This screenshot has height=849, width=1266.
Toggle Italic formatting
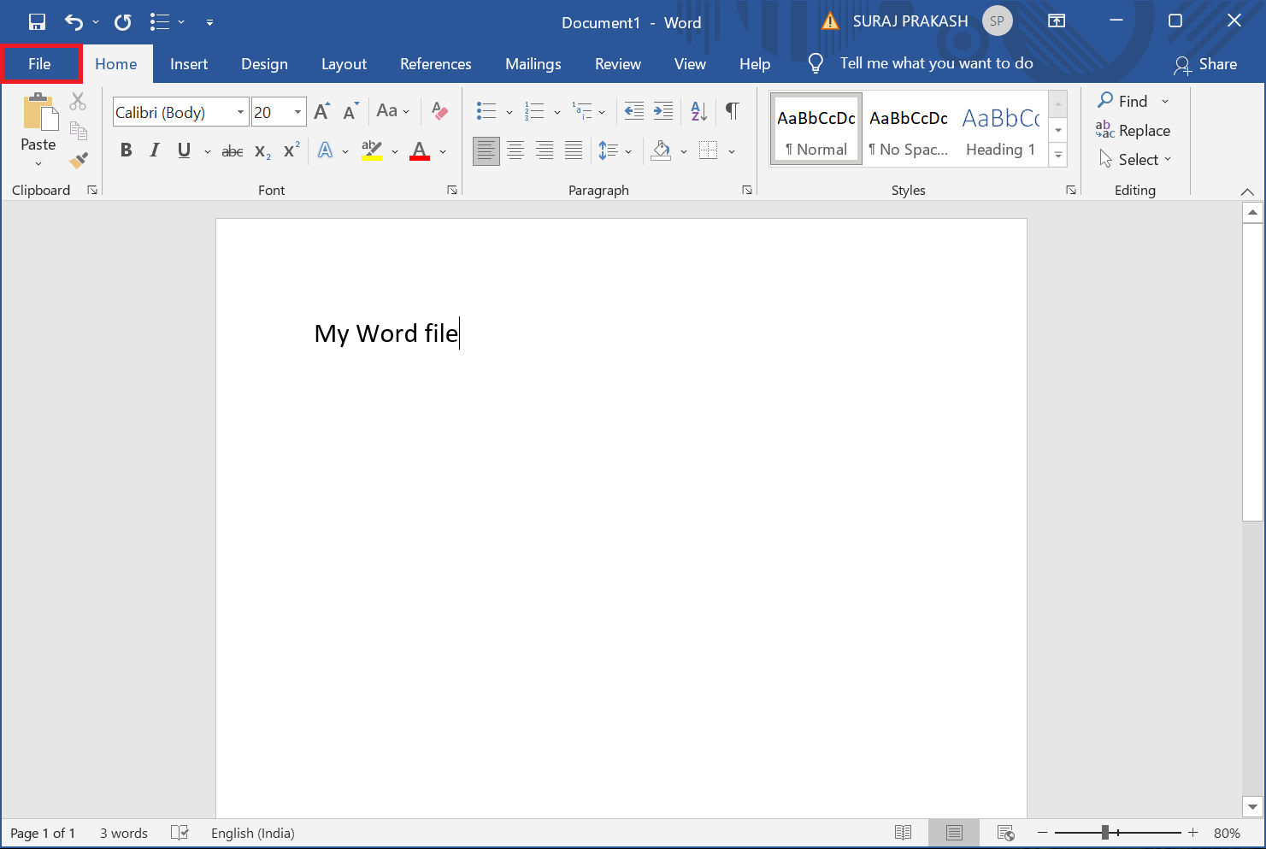(x=155, y=150)
